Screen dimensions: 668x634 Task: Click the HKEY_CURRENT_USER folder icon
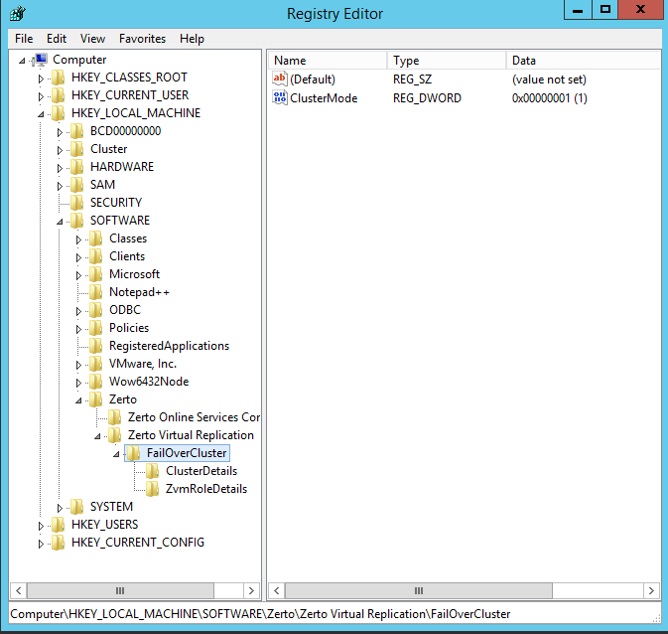point(58,95)
